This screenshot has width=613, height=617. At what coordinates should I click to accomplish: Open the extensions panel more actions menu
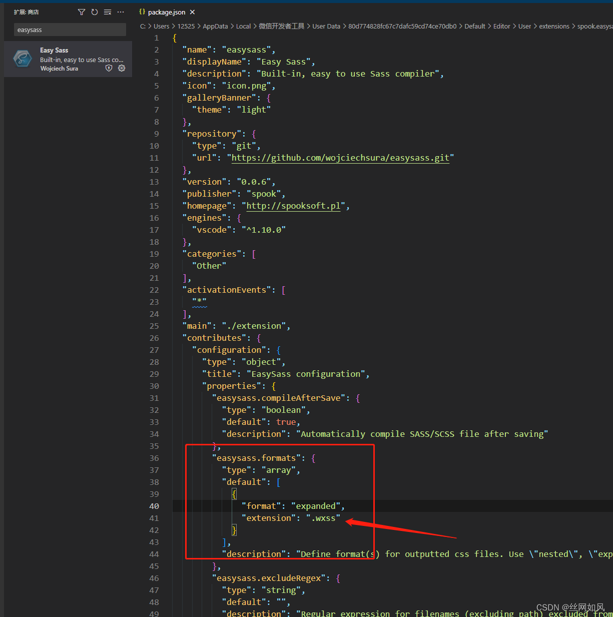[x=121, y=12]
